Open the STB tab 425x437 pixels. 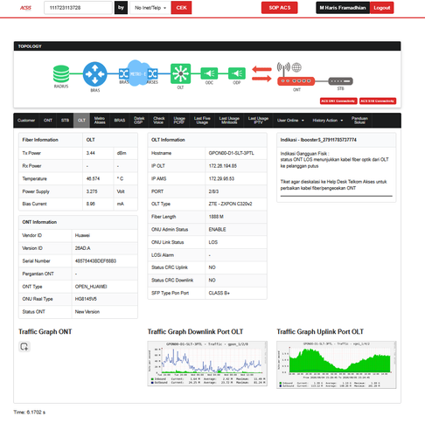[65, 121]
